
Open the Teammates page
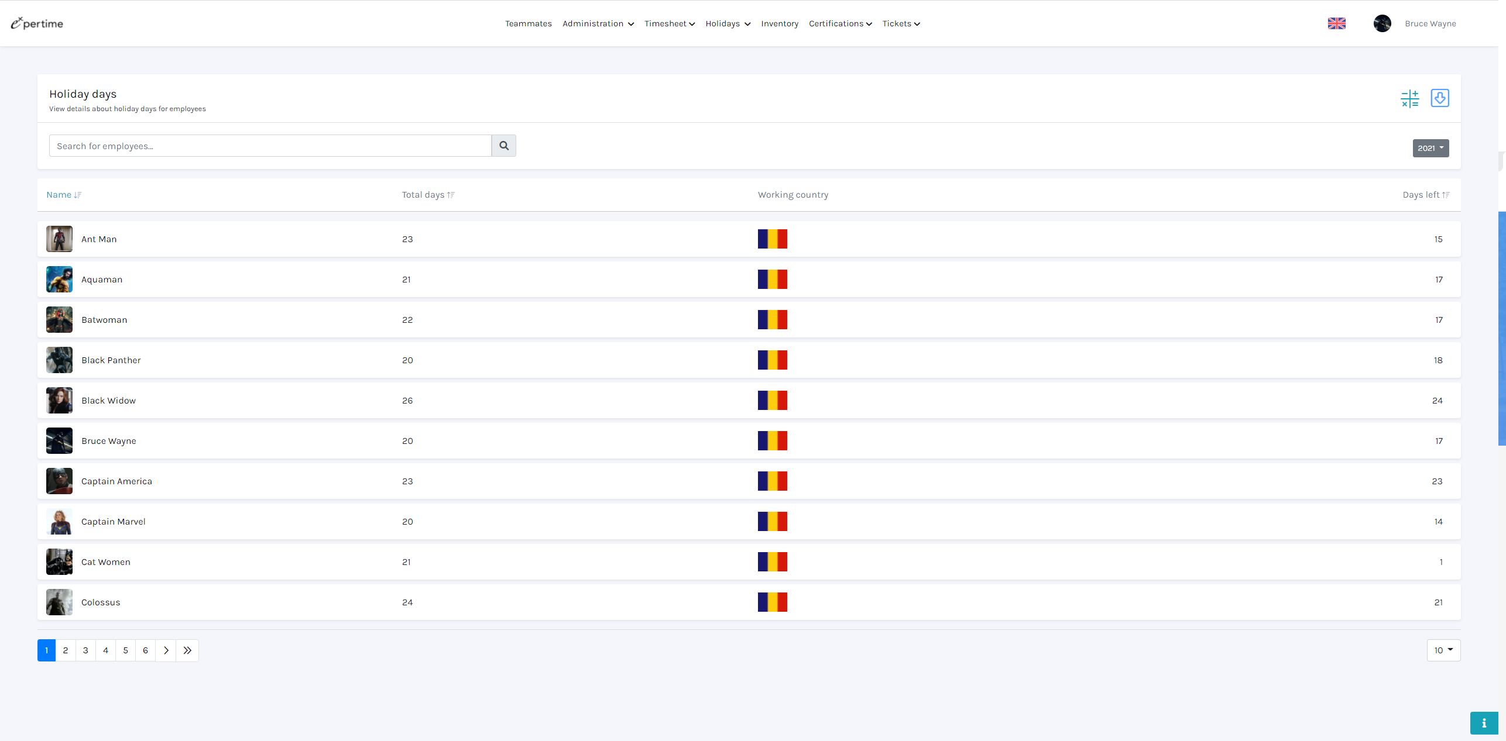pos(528,23)
